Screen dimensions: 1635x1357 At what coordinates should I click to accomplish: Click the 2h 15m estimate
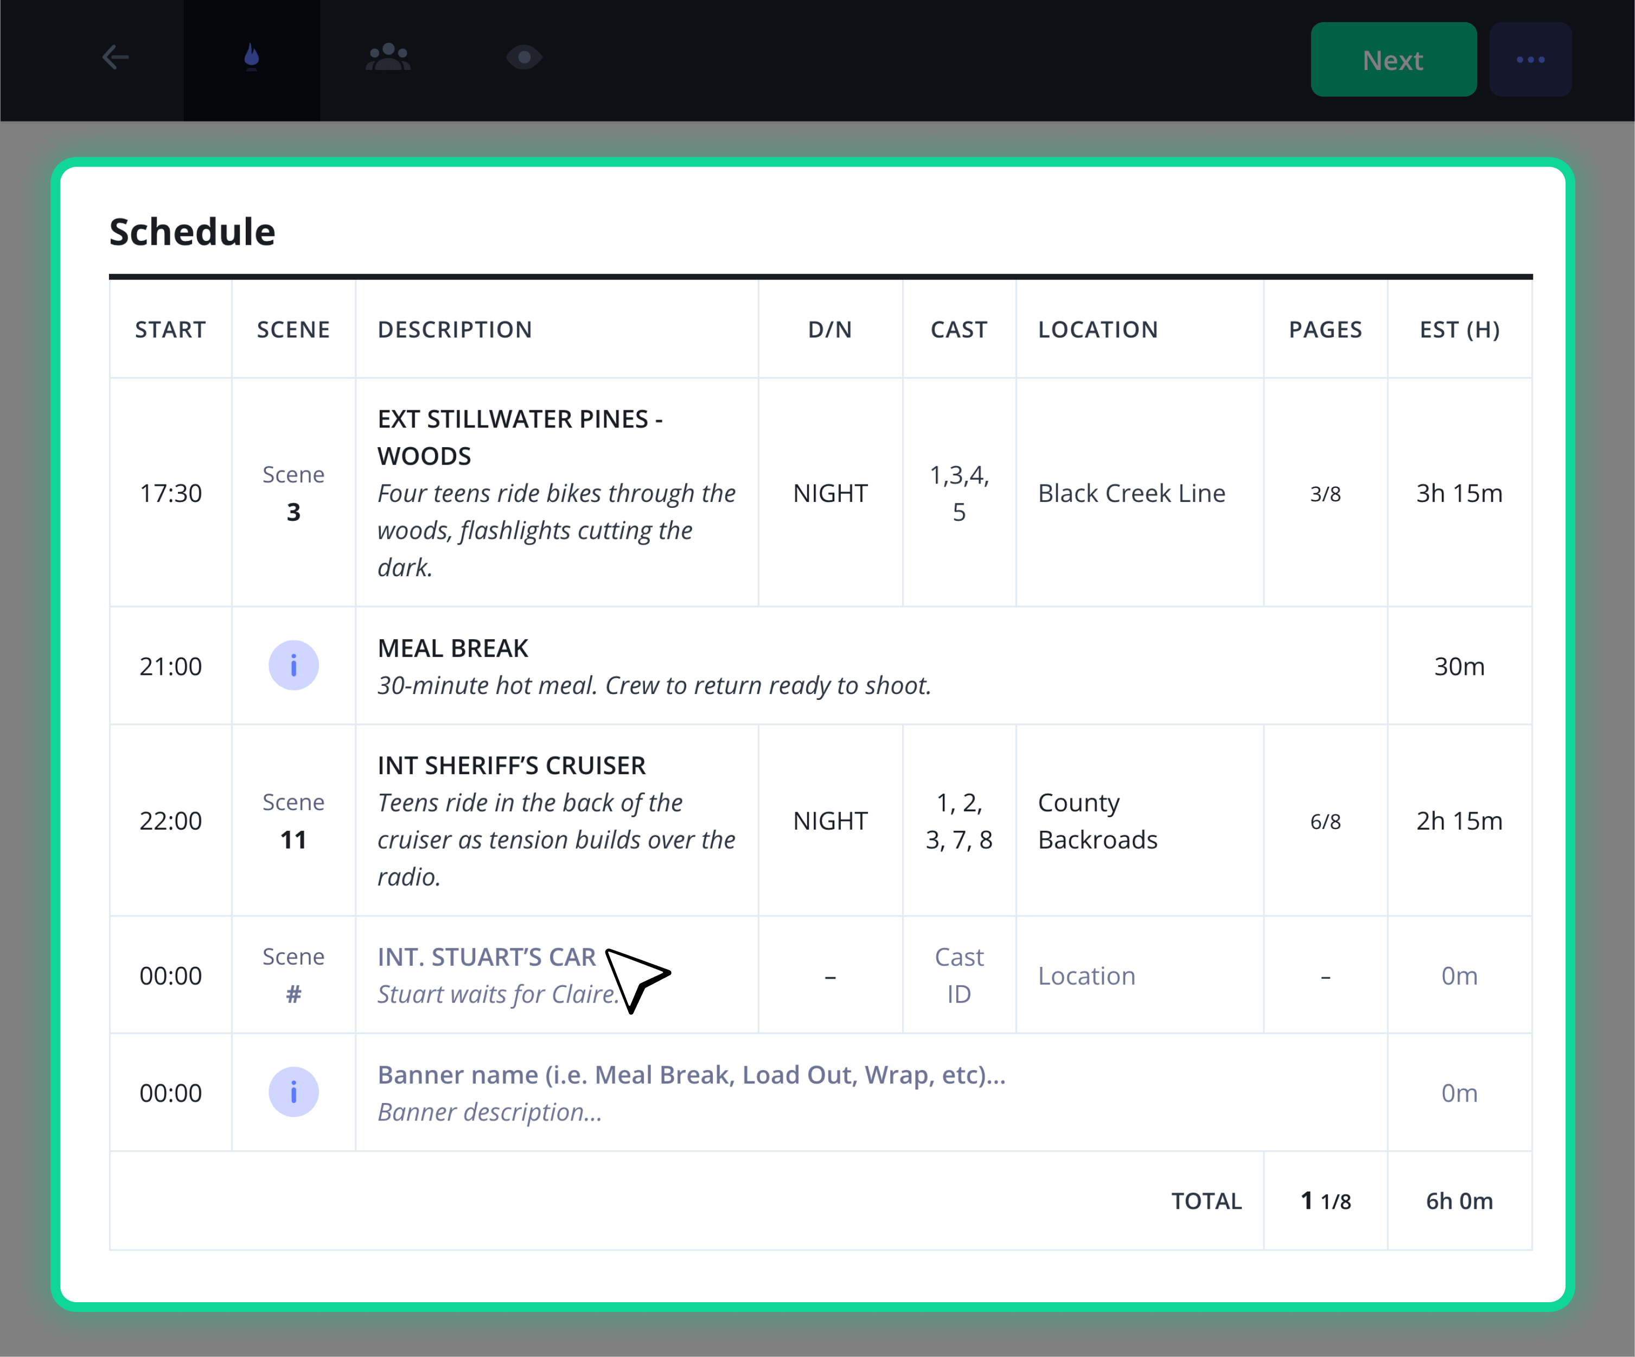[x=1459, y=820]
